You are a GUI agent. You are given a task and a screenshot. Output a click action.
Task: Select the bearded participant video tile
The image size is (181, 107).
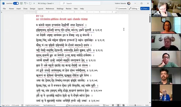pyautogui.click(x=166, y=76)
